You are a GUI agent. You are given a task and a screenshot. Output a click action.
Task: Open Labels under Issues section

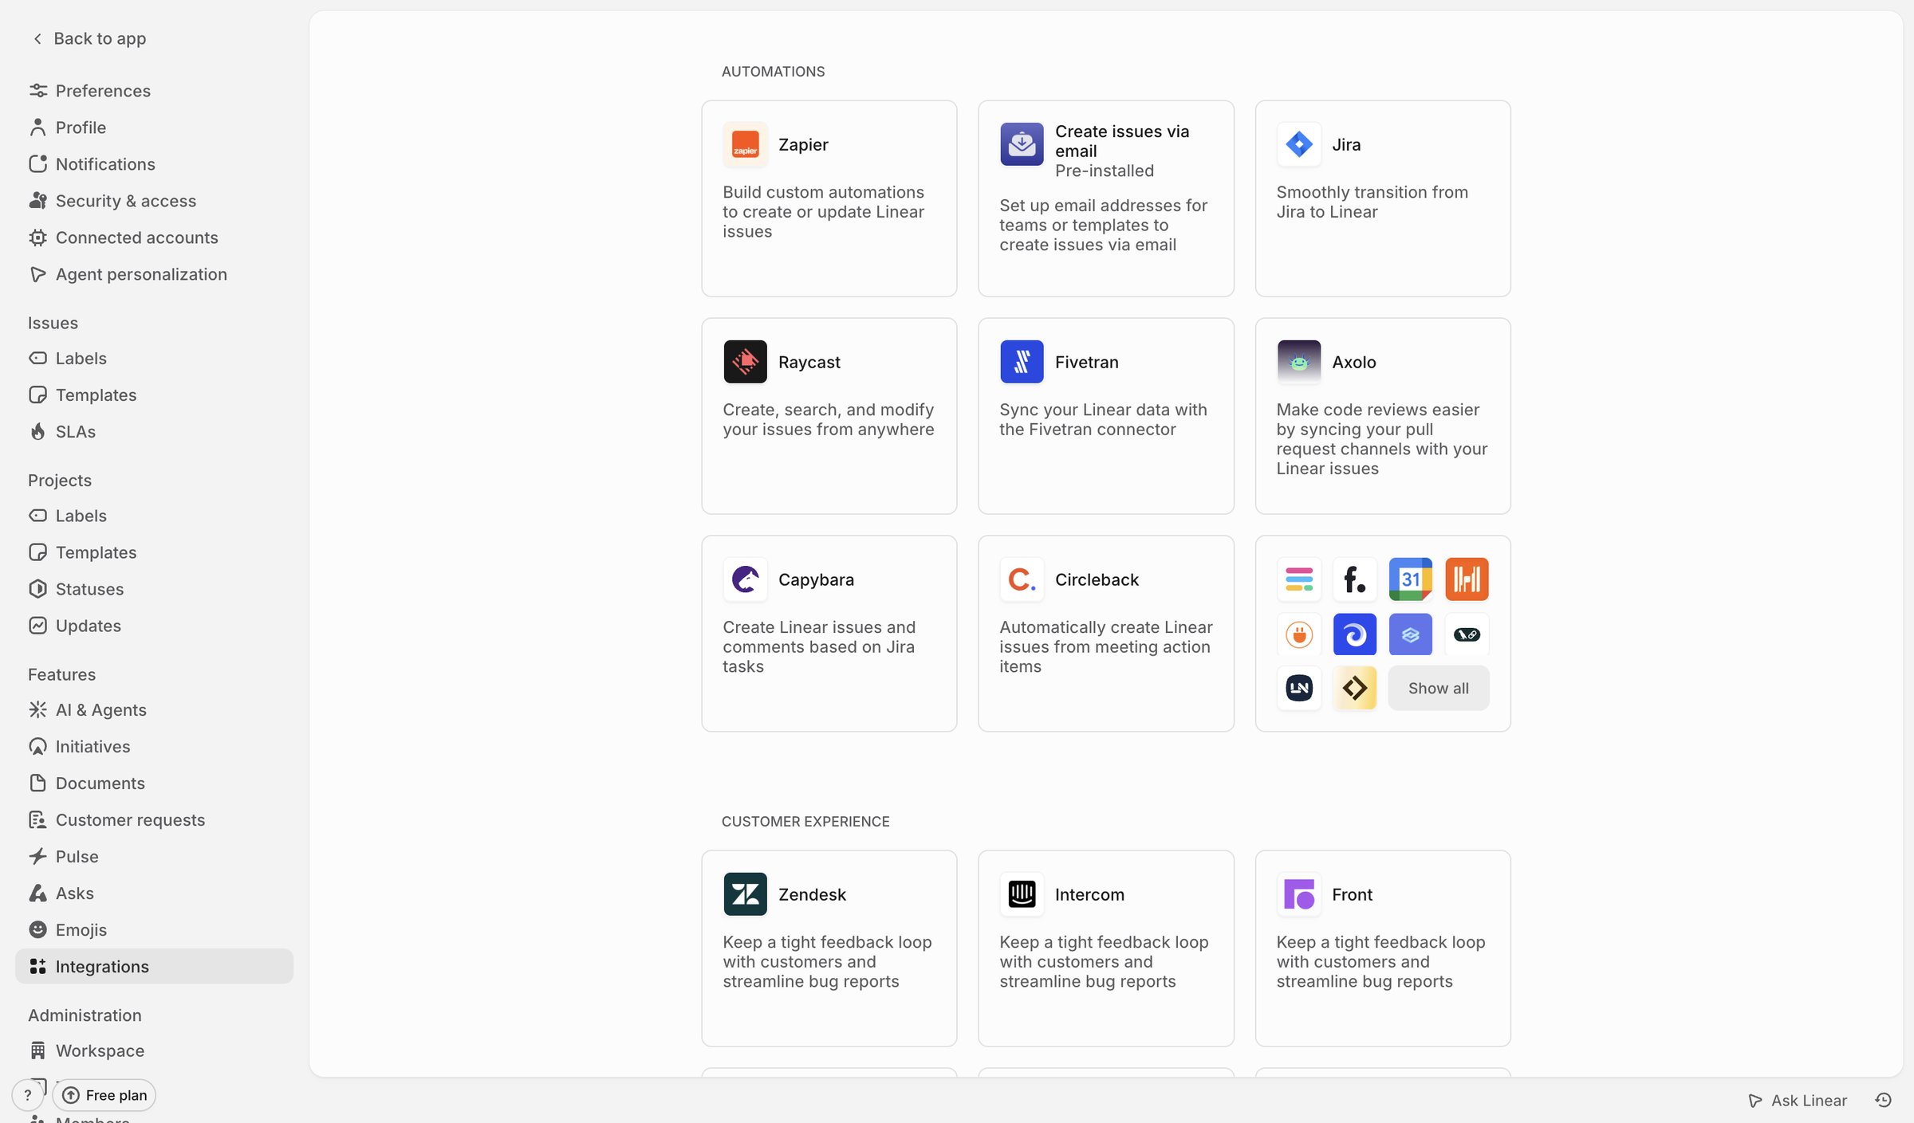tap(154, 359)
